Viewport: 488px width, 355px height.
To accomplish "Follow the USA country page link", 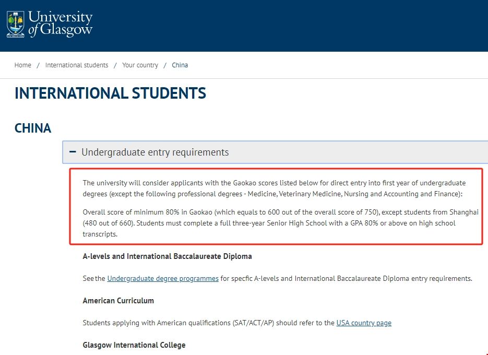I will (x=364, y=323).
